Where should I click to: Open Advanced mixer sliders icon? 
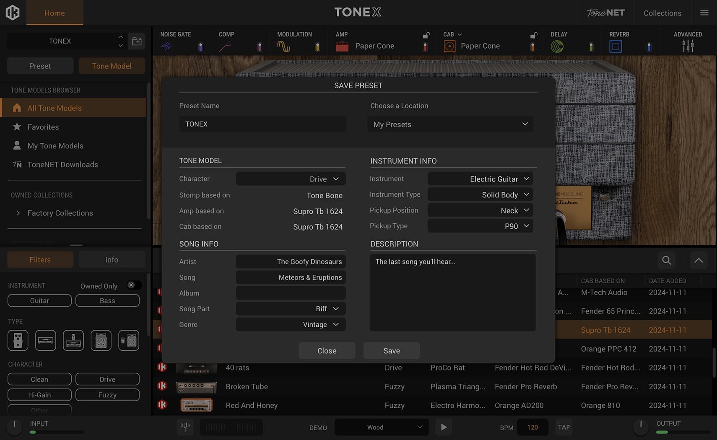(x=688, y=46)
